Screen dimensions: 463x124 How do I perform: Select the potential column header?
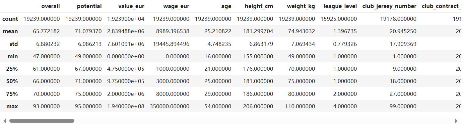pos(89,6)
